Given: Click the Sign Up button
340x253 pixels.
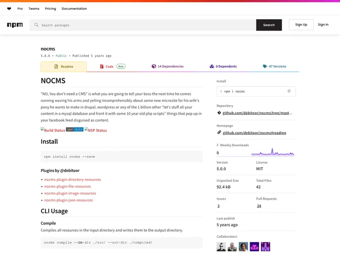Looking at the screenshot, I should (301, 25).
